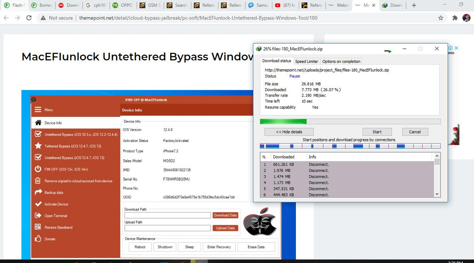The height and width of the screenshot is (263, 474).
Task: Open the Downl tab with the red M icon
Action: tap(69, 5)
